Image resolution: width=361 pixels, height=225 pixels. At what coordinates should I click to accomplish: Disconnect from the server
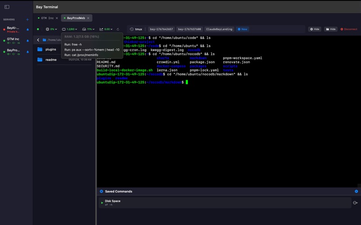point(349,29)
